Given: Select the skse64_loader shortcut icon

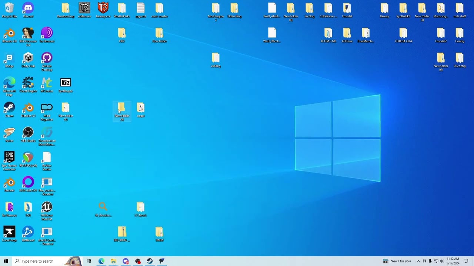Looking at the screenshot, I should (x=47, y=236).
